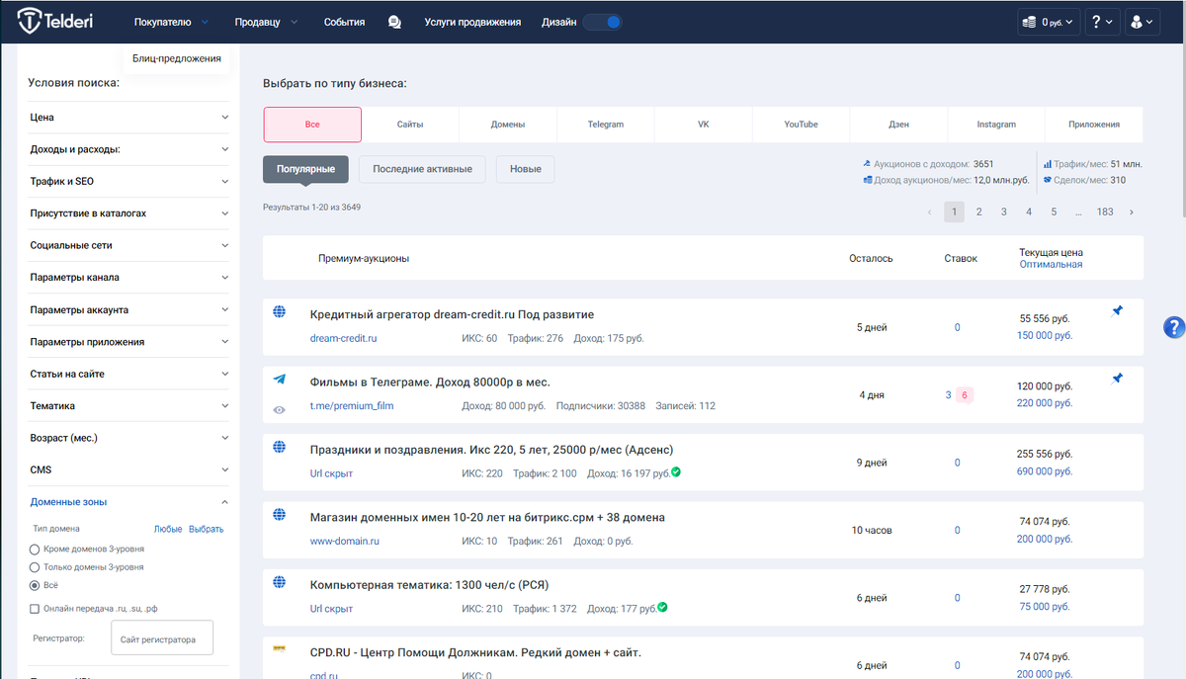
Task: Select the Сайты business type tab
Action: click(x=410, y=125)
